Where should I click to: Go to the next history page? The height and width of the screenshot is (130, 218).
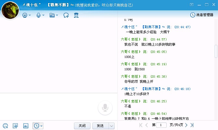[186, 125]
